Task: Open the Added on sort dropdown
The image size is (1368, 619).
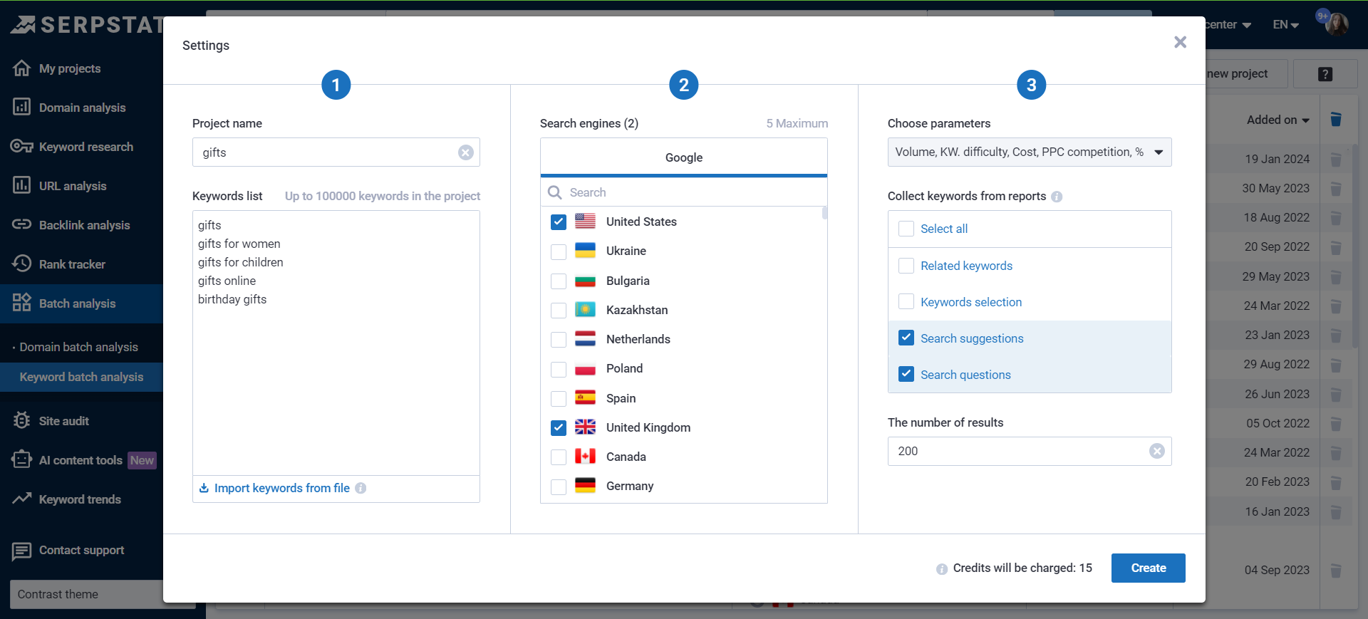Action: click(x=1278, y=120)
